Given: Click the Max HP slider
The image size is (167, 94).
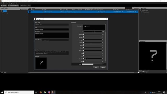Looking at the screenshot, I should click(93, 34).
